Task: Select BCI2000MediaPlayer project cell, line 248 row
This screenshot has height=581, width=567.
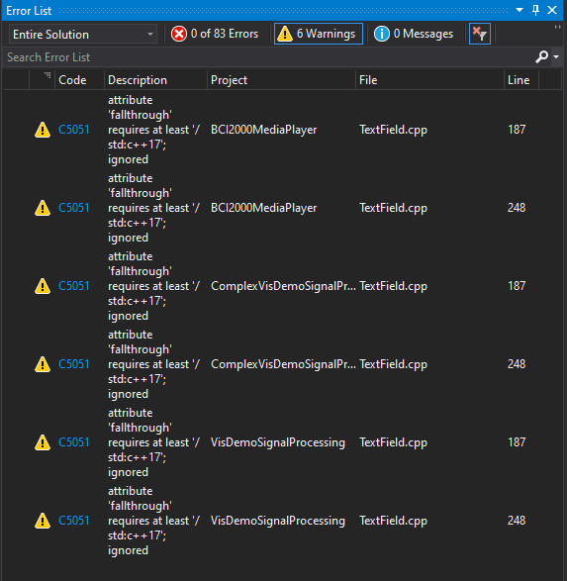Action: pos(263,208)
